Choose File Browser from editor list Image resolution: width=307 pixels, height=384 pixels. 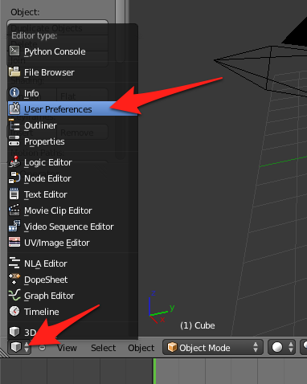[72, 72]
